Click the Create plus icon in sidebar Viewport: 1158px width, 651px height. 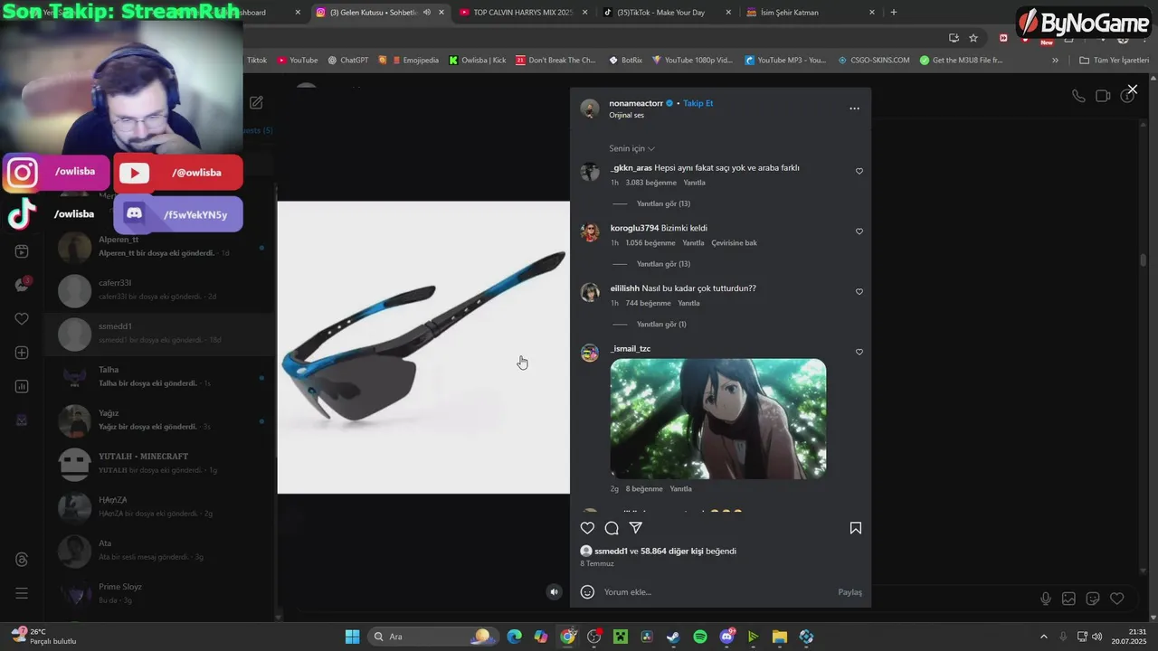click(22, 353)
